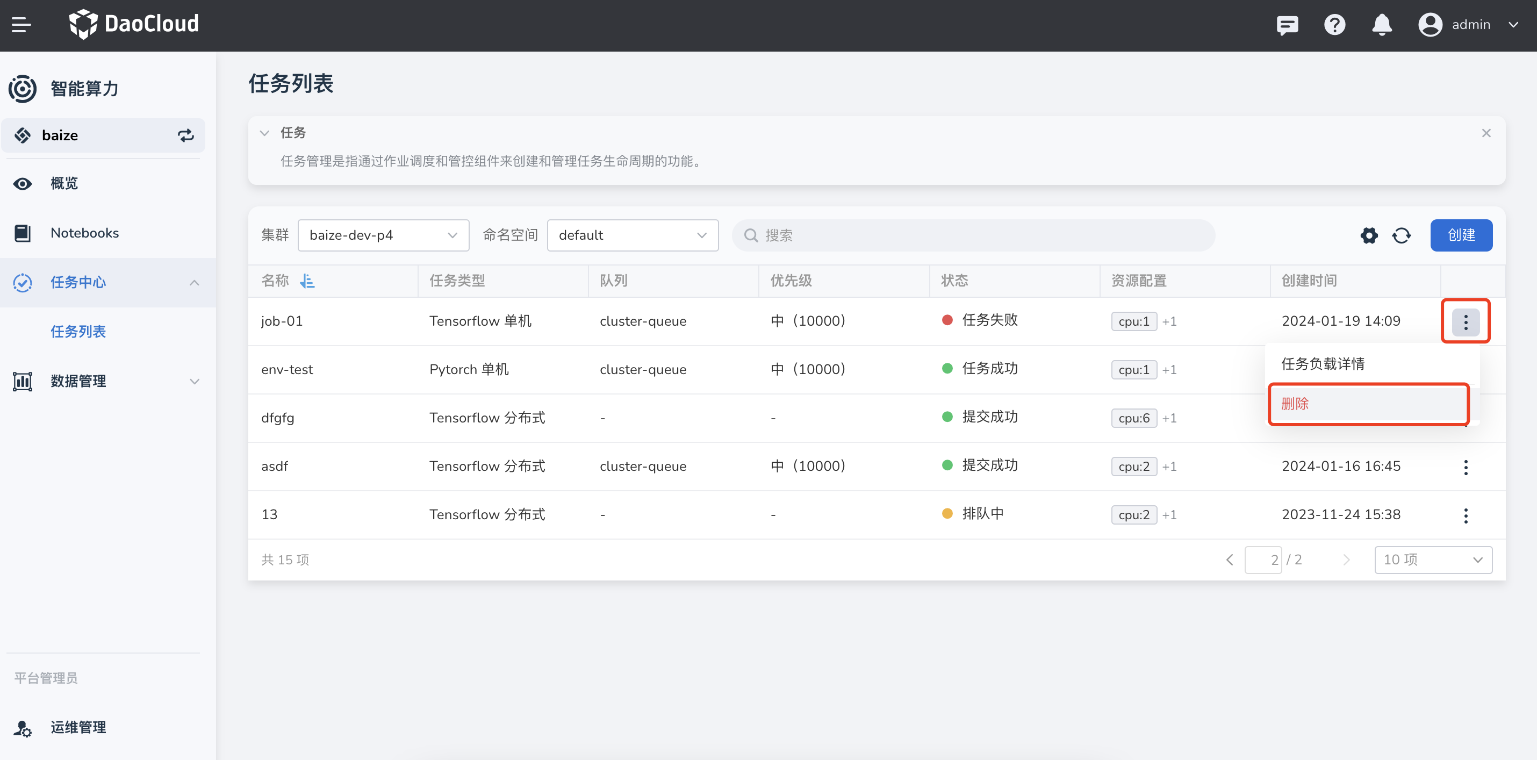Screen dimensions: 1537x760
Task: Go to the previous page arrow
Action: [x=1229, y=560]
